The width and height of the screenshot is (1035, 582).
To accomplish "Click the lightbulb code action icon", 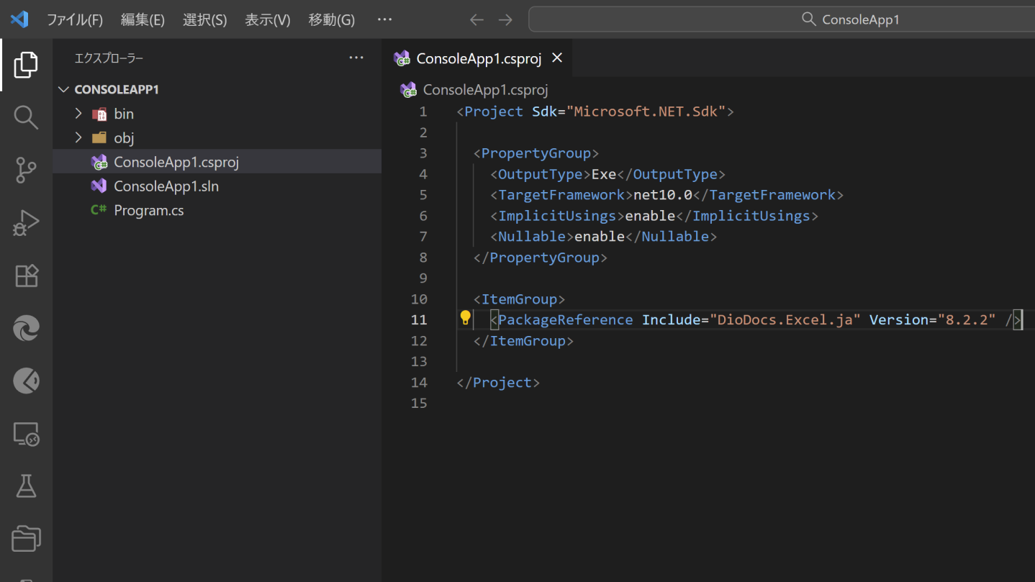I will click(465, 318).
